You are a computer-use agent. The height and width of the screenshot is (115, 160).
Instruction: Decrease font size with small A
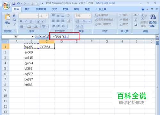(x=43, y=21)
